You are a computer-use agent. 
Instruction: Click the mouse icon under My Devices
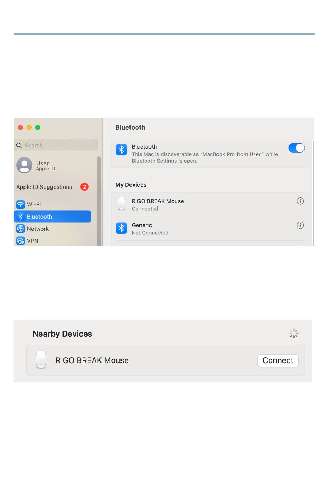121,204
